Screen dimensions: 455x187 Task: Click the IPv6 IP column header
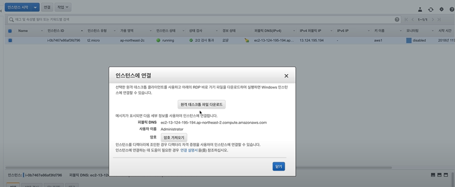pyautogui.click(x=343, y=31)
